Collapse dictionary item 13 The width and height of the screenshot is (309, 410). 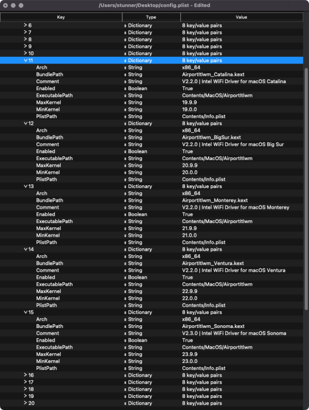click(25, 186)
